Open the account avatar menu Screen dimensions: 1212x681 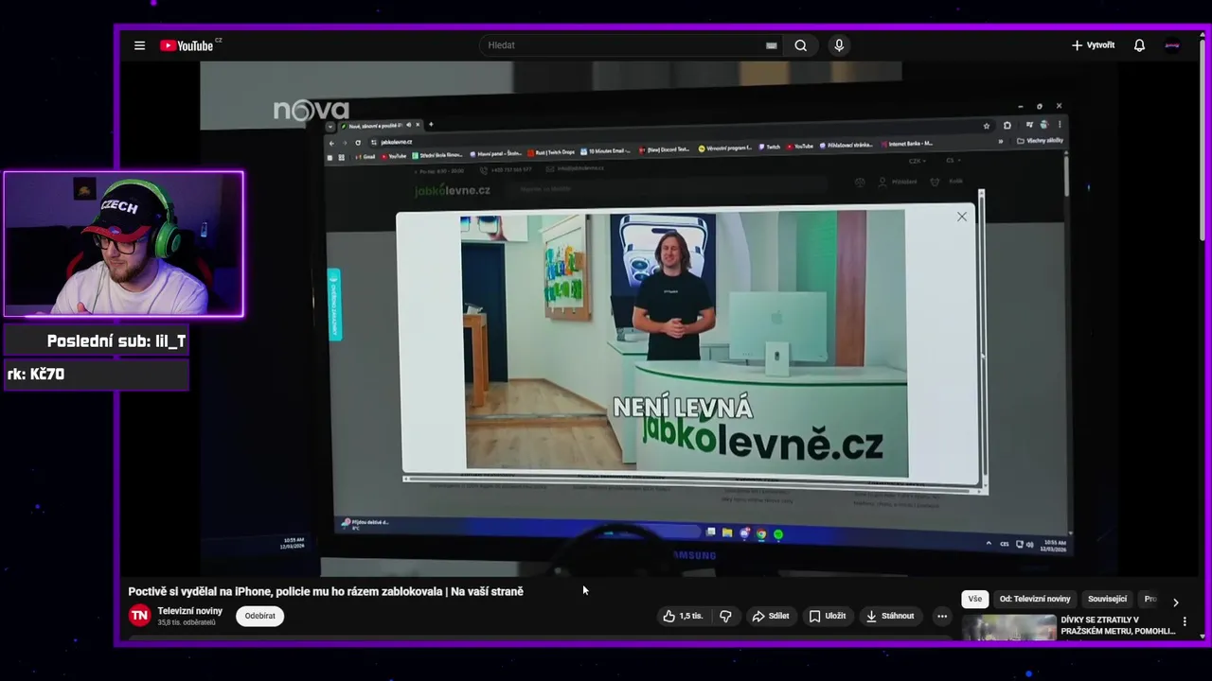(x=1172, y=45)
